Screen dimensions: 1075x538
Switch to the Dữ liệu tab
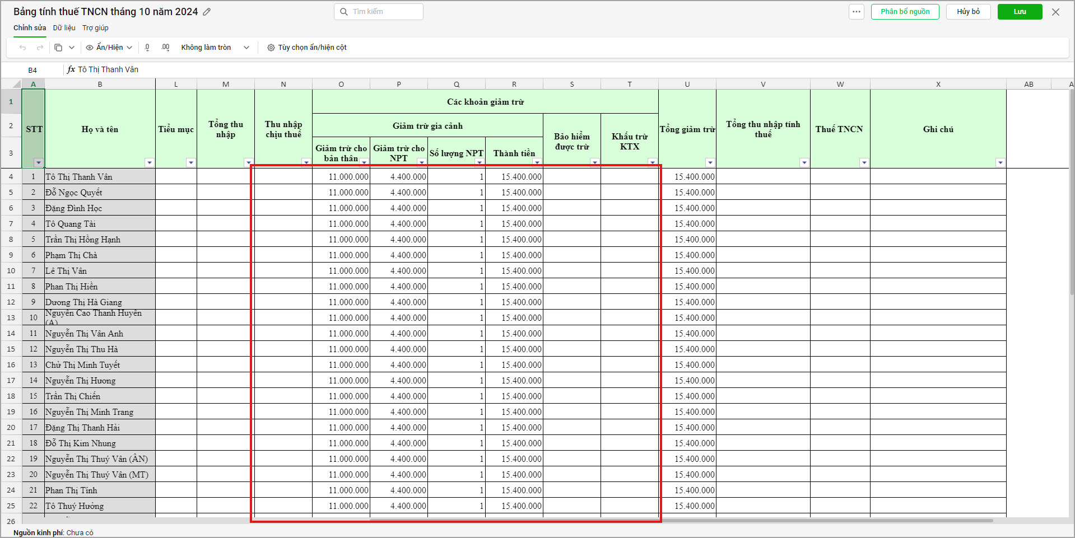(64, 28)
